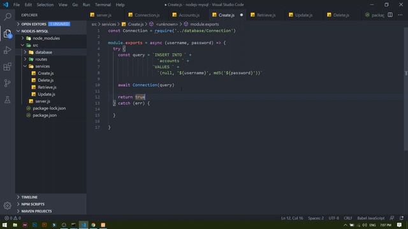Expand the node_modules folder
Screen dimensions: 408x229
(51, 38)
